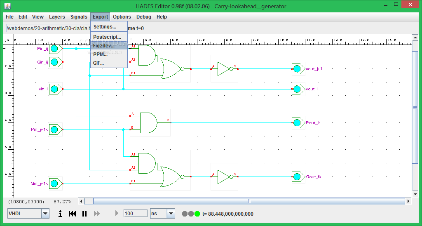Click the Gin_j+1k label text
Image resolution: width=422 pixels, height=226 pixels.
[x=39, y=184]
